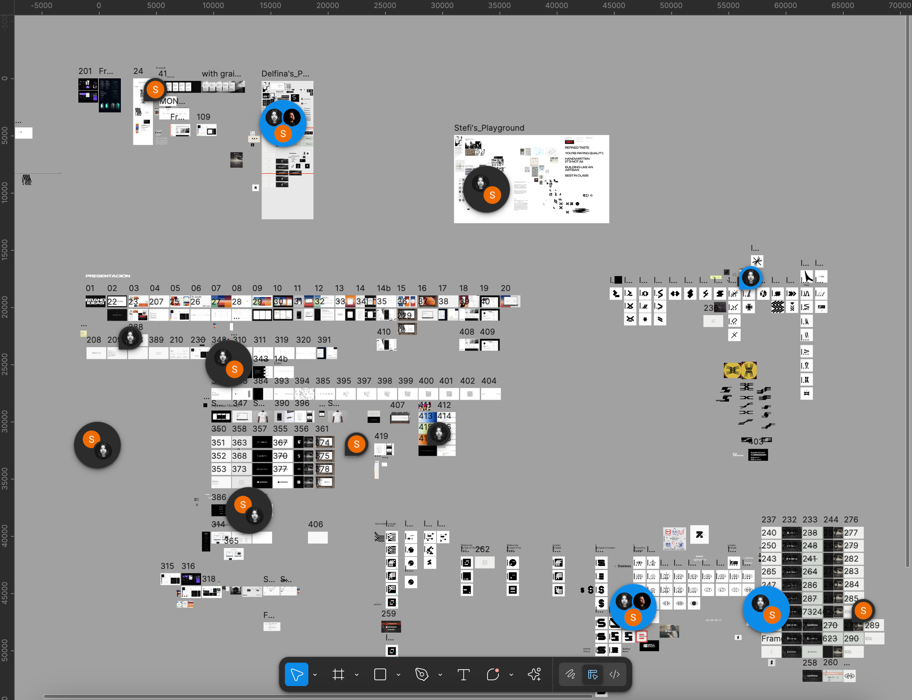Screen dimensions: 912x700
Task: Select frame label "406"
Action: [x=315, y=525]
